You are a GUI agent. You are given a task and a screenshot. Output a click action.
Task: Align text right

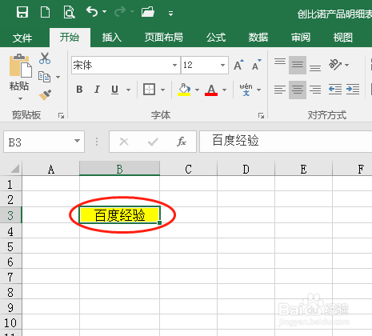click(315, 90)
